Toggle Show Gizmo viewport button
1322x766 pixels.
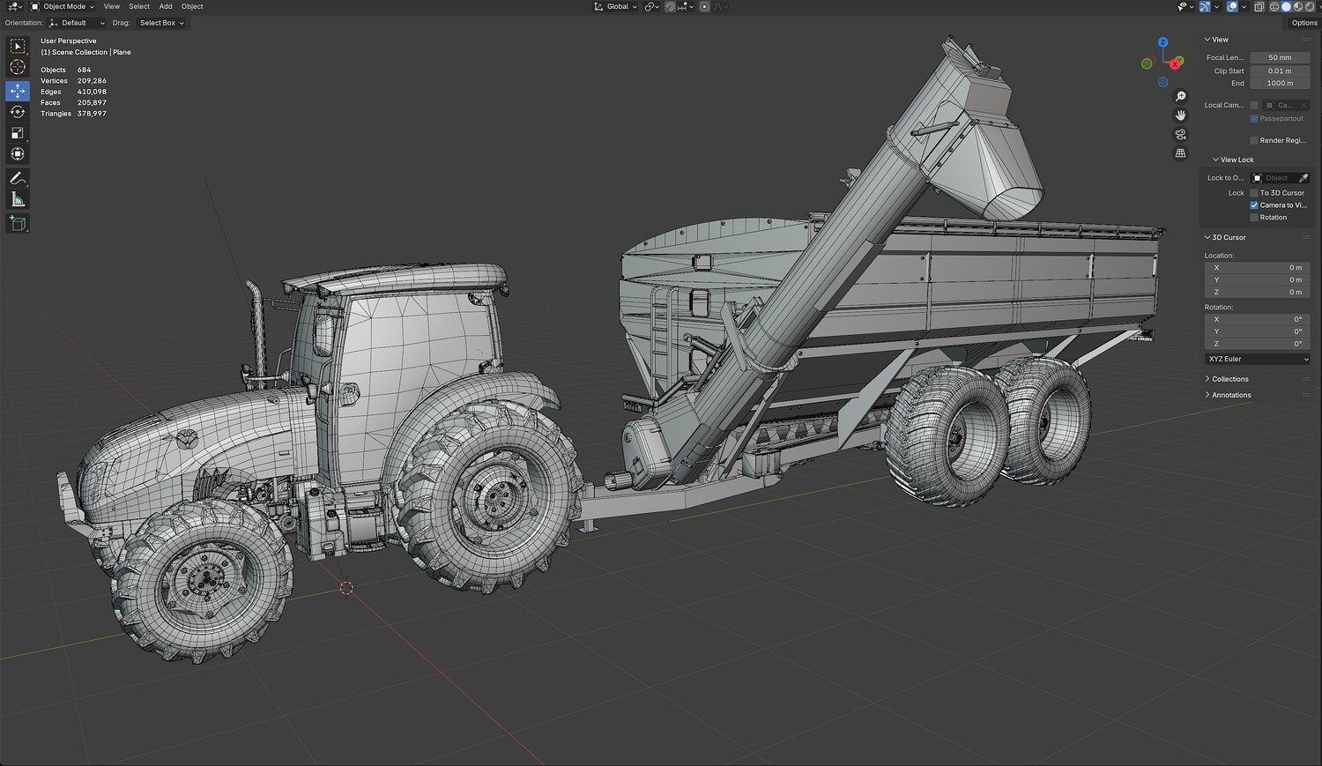click(x=1205, y=6)
